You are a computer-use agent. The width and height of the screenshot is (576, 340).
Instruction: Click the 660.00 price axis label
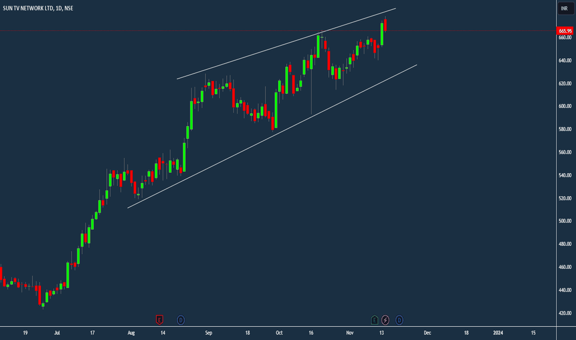click(565, 38)
